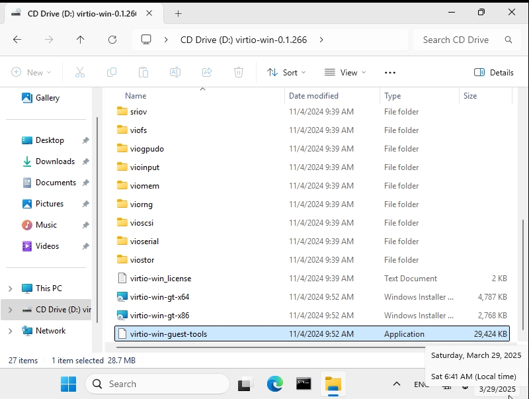Select the viofs folder

pyautogui.click(x=312, y=130)
